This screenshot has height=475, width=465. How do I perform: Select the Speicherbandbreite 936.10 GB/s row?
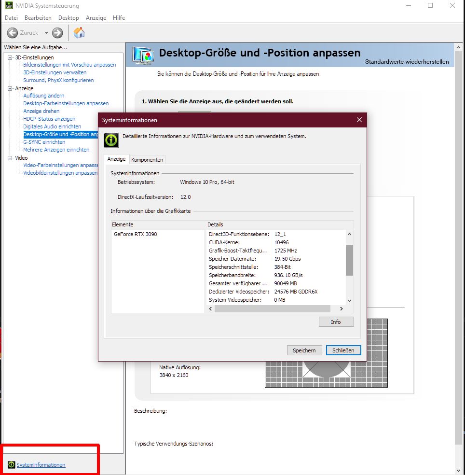[256, 275]
